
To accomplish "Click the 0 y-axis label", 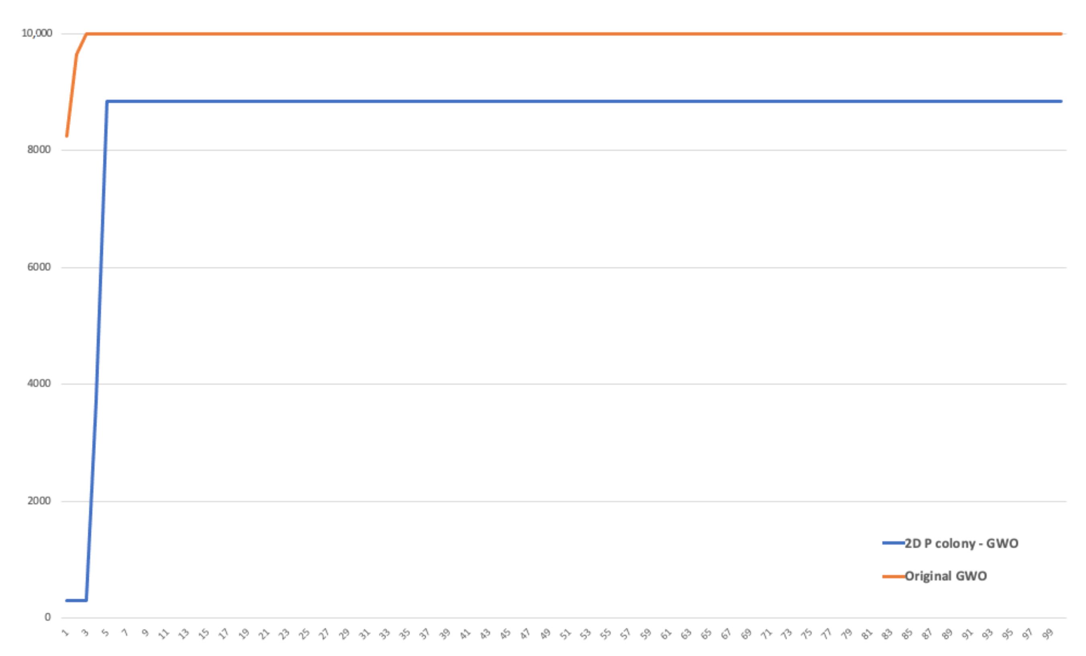I will (48, 617).
